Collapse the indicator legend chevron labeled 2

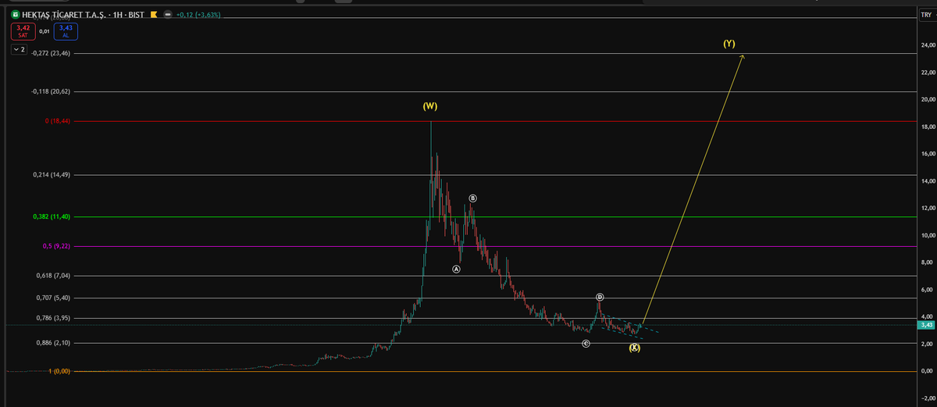pyautogui.click(x=20, y=49)
